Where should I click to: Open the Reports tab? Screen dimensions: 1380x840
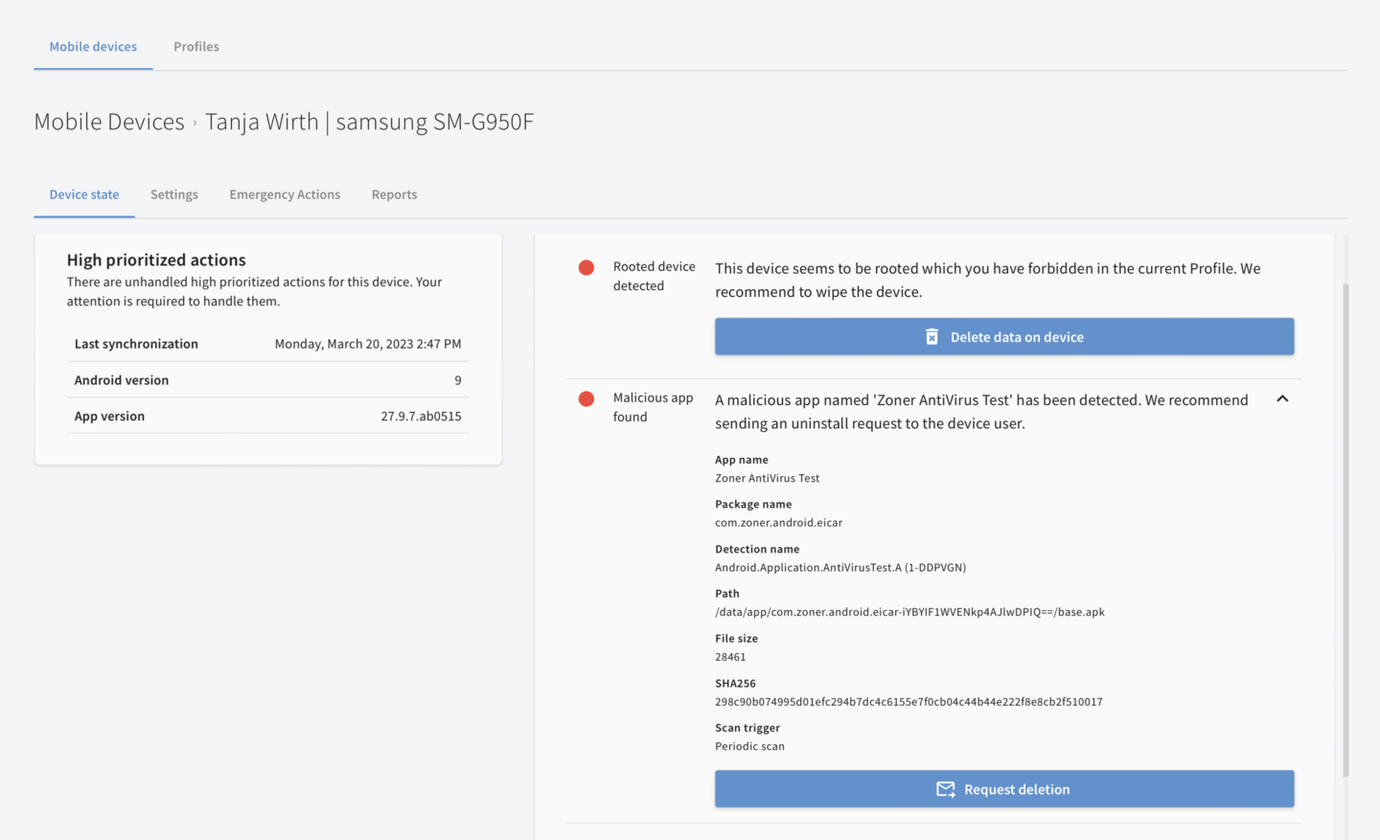394,194
